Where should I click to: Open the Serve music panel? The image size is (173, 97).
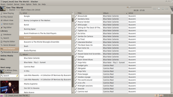8,24
